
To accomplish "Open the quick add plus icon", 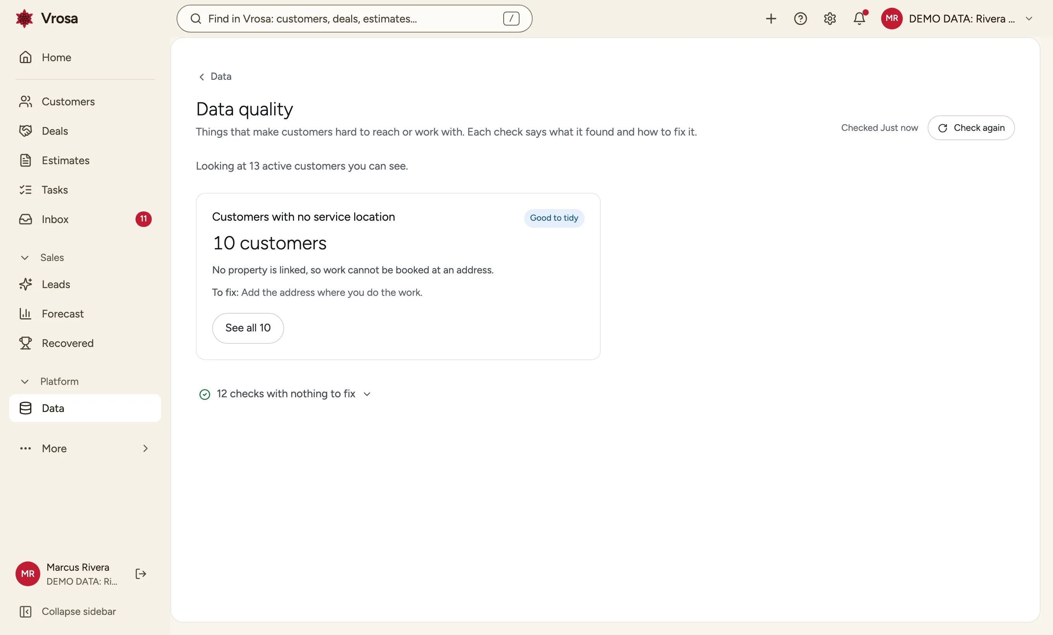I will tap(770, 19).
